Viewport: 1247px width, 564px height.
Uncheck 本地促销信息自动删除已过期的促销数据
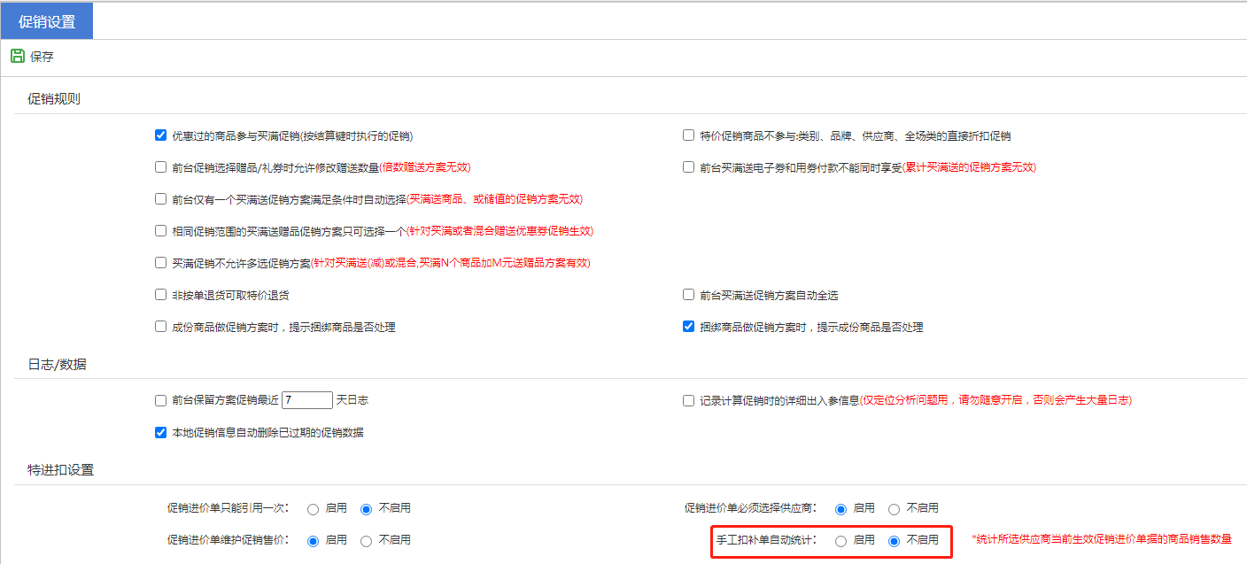[x=160, y=432]
